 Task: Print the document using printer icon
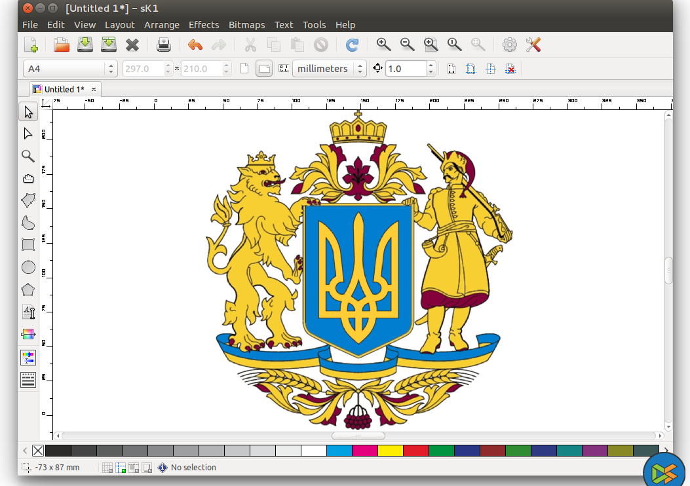click(164, 45)
